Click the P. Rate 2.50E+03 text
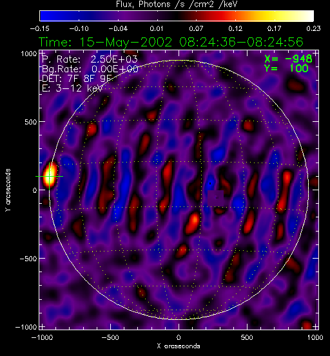Image resolution: width=330 pixels, height=356 pixels. (x=90, y=59)
